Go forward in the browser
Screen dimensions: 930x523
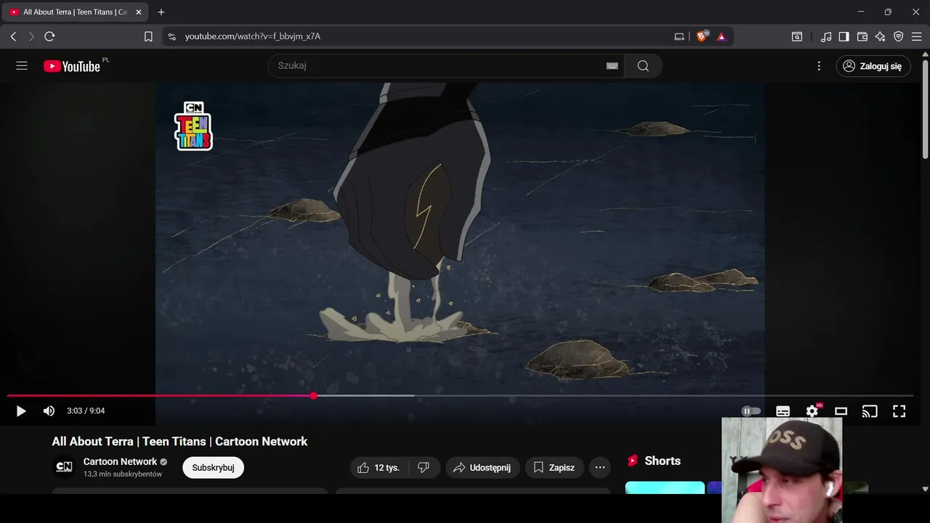tap(31, 36)
